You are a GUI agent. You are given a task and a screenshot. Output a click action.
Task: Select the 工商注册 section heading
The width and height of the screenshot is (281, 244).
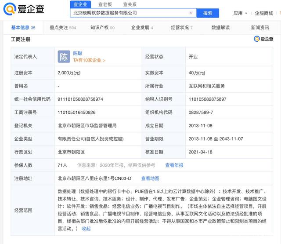tap(21, 39)
